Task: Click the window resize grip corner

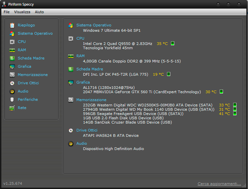Action: 244,185
